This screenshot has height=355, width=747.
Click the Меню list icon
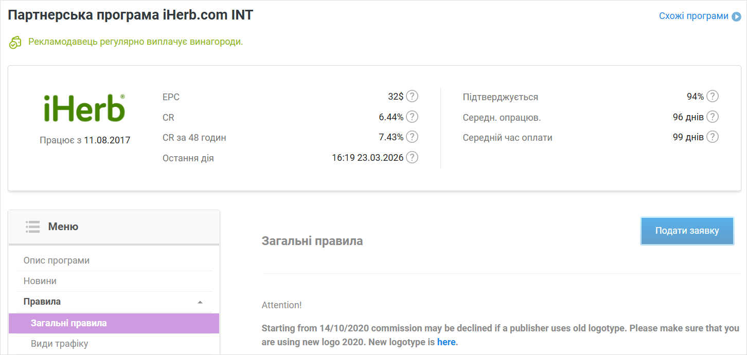tap(32, 227)
